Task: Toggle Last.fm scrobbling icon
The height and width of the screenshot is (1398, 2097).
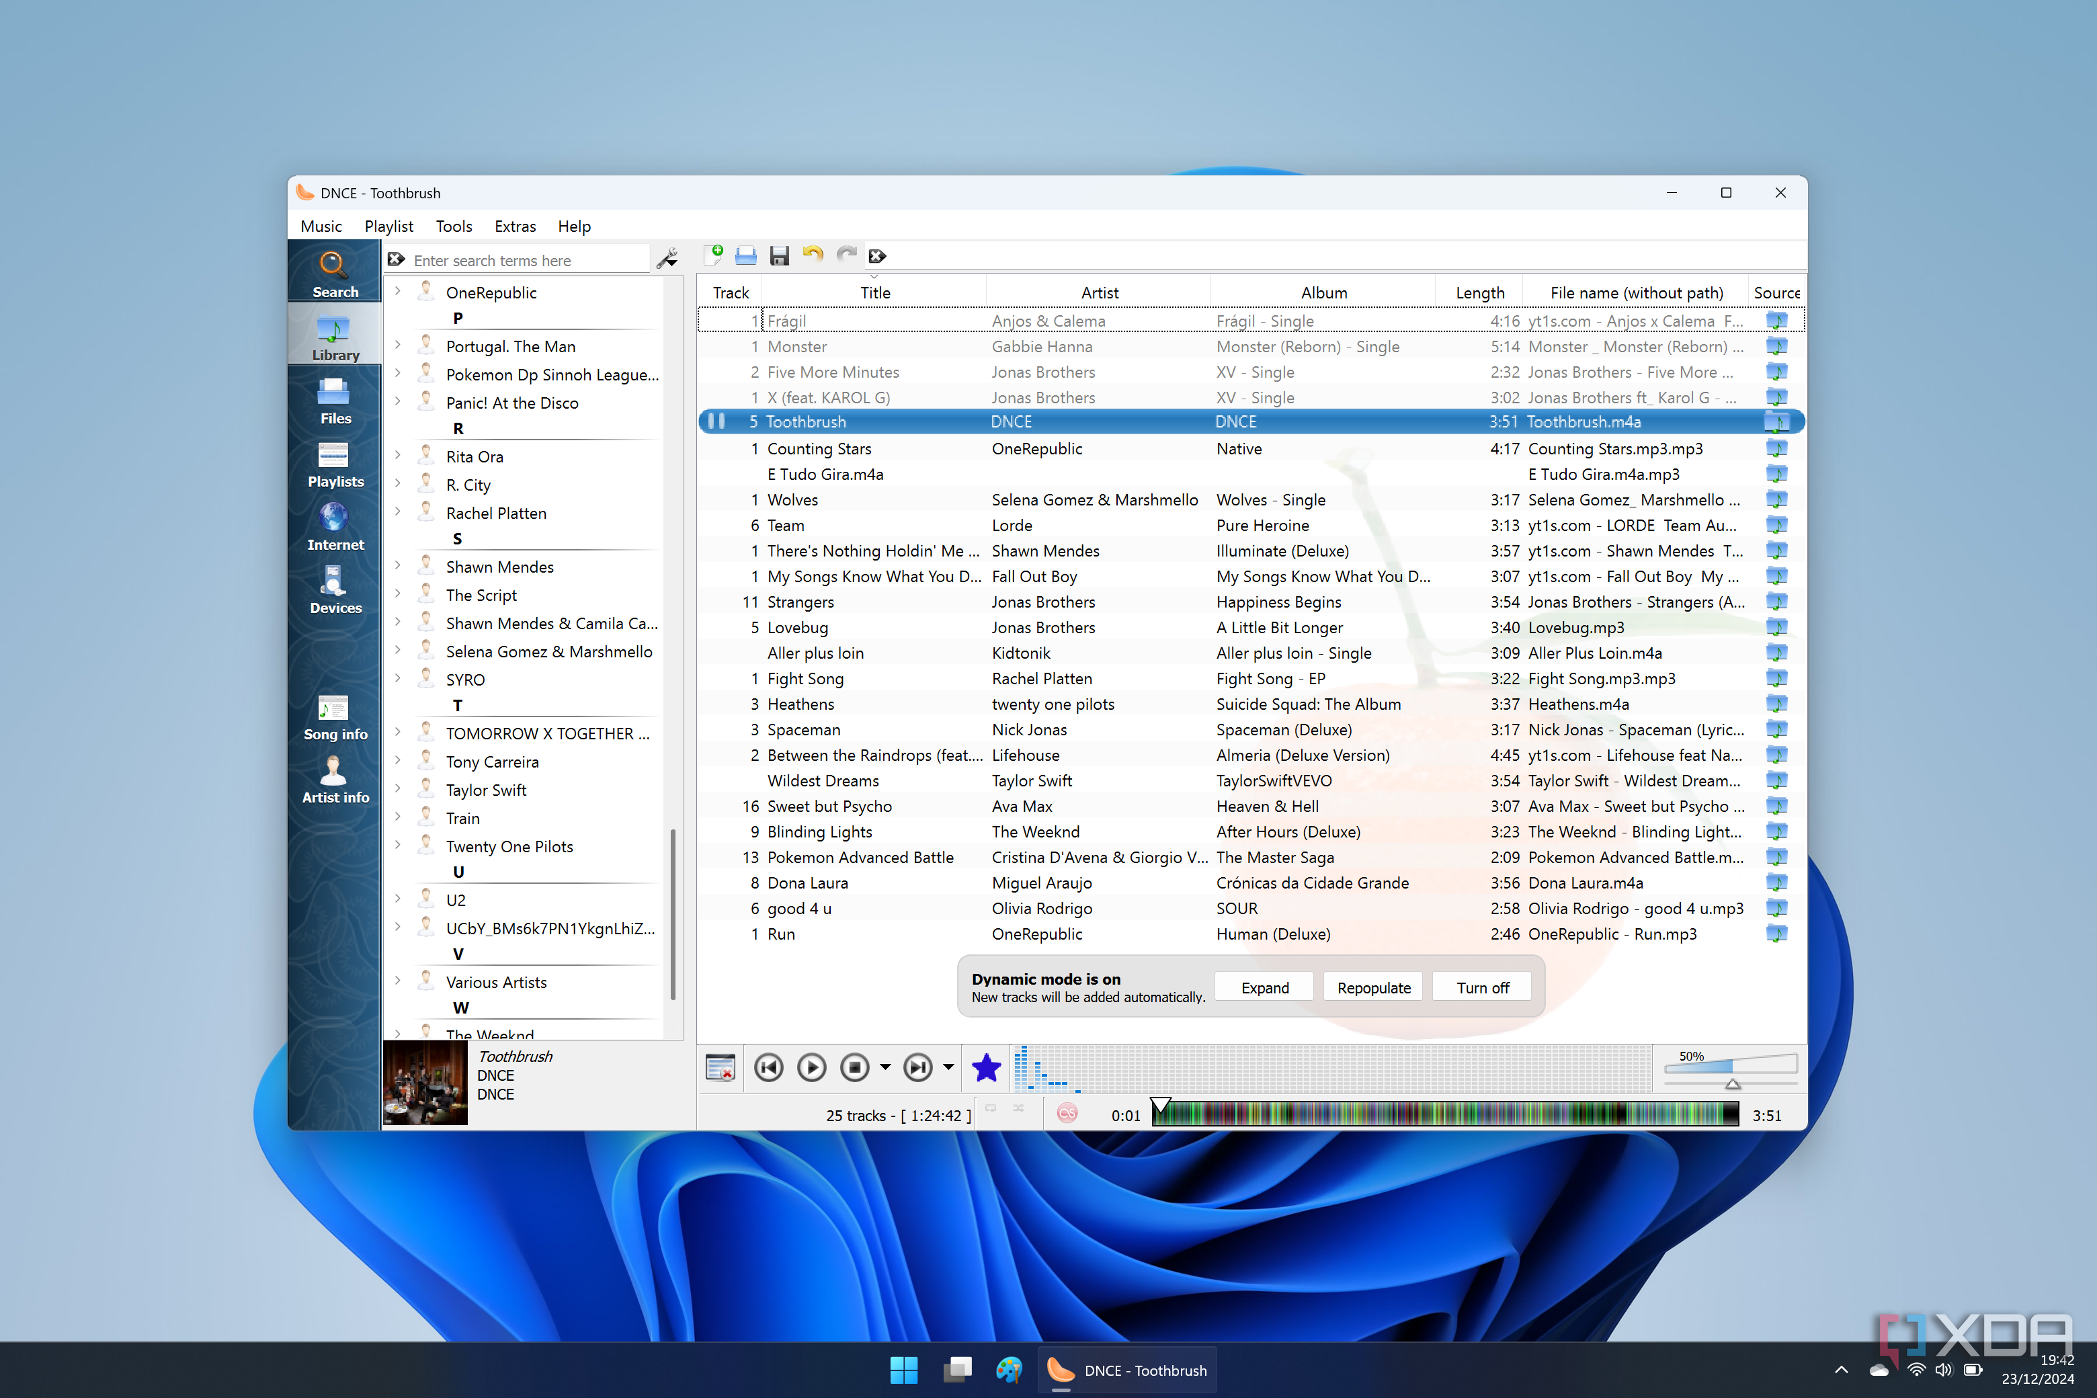Action: [x=1067, y=1114]
